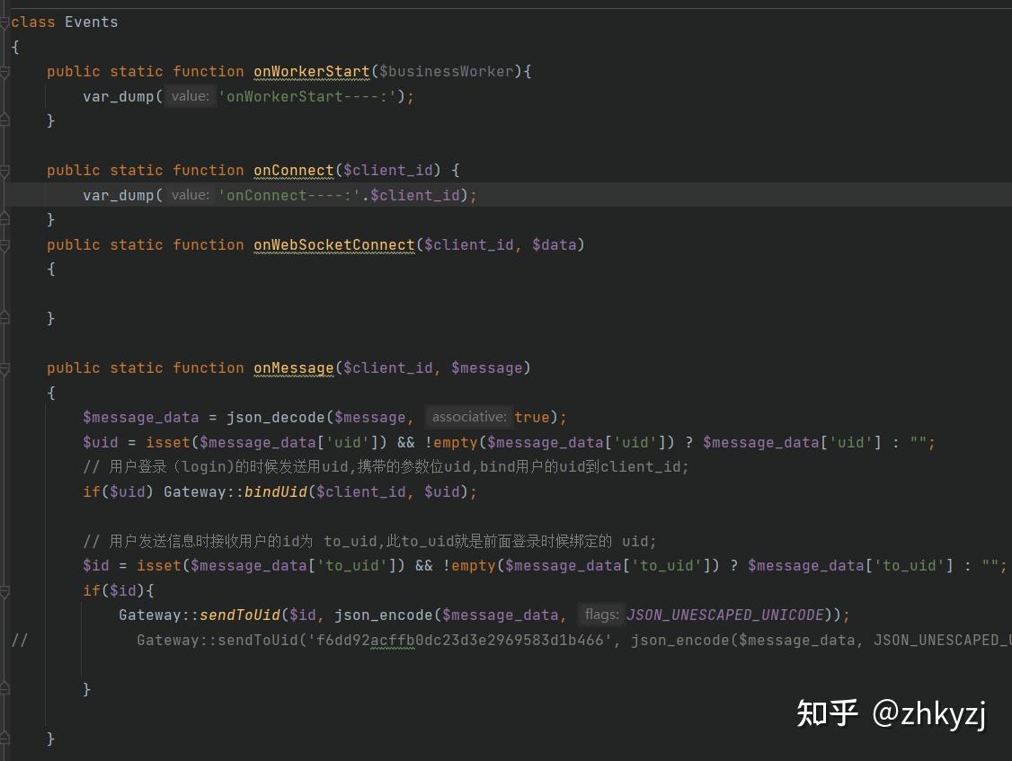Select the onMessage function name
The image size is (1012, 761).
tap(294, 367)
